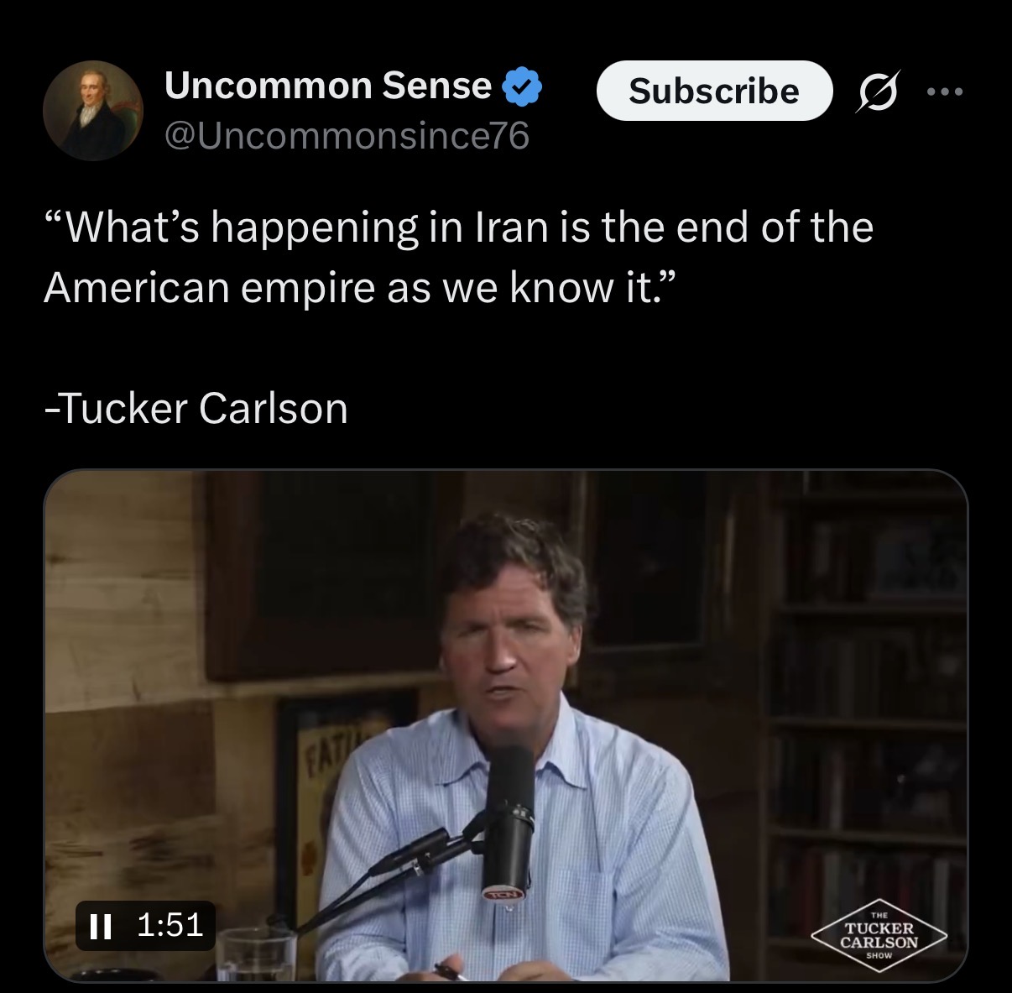This screenshot has width=1012, height=993.
Task: Click the blue verified checkmark badge
Action: tap(521, 87)
